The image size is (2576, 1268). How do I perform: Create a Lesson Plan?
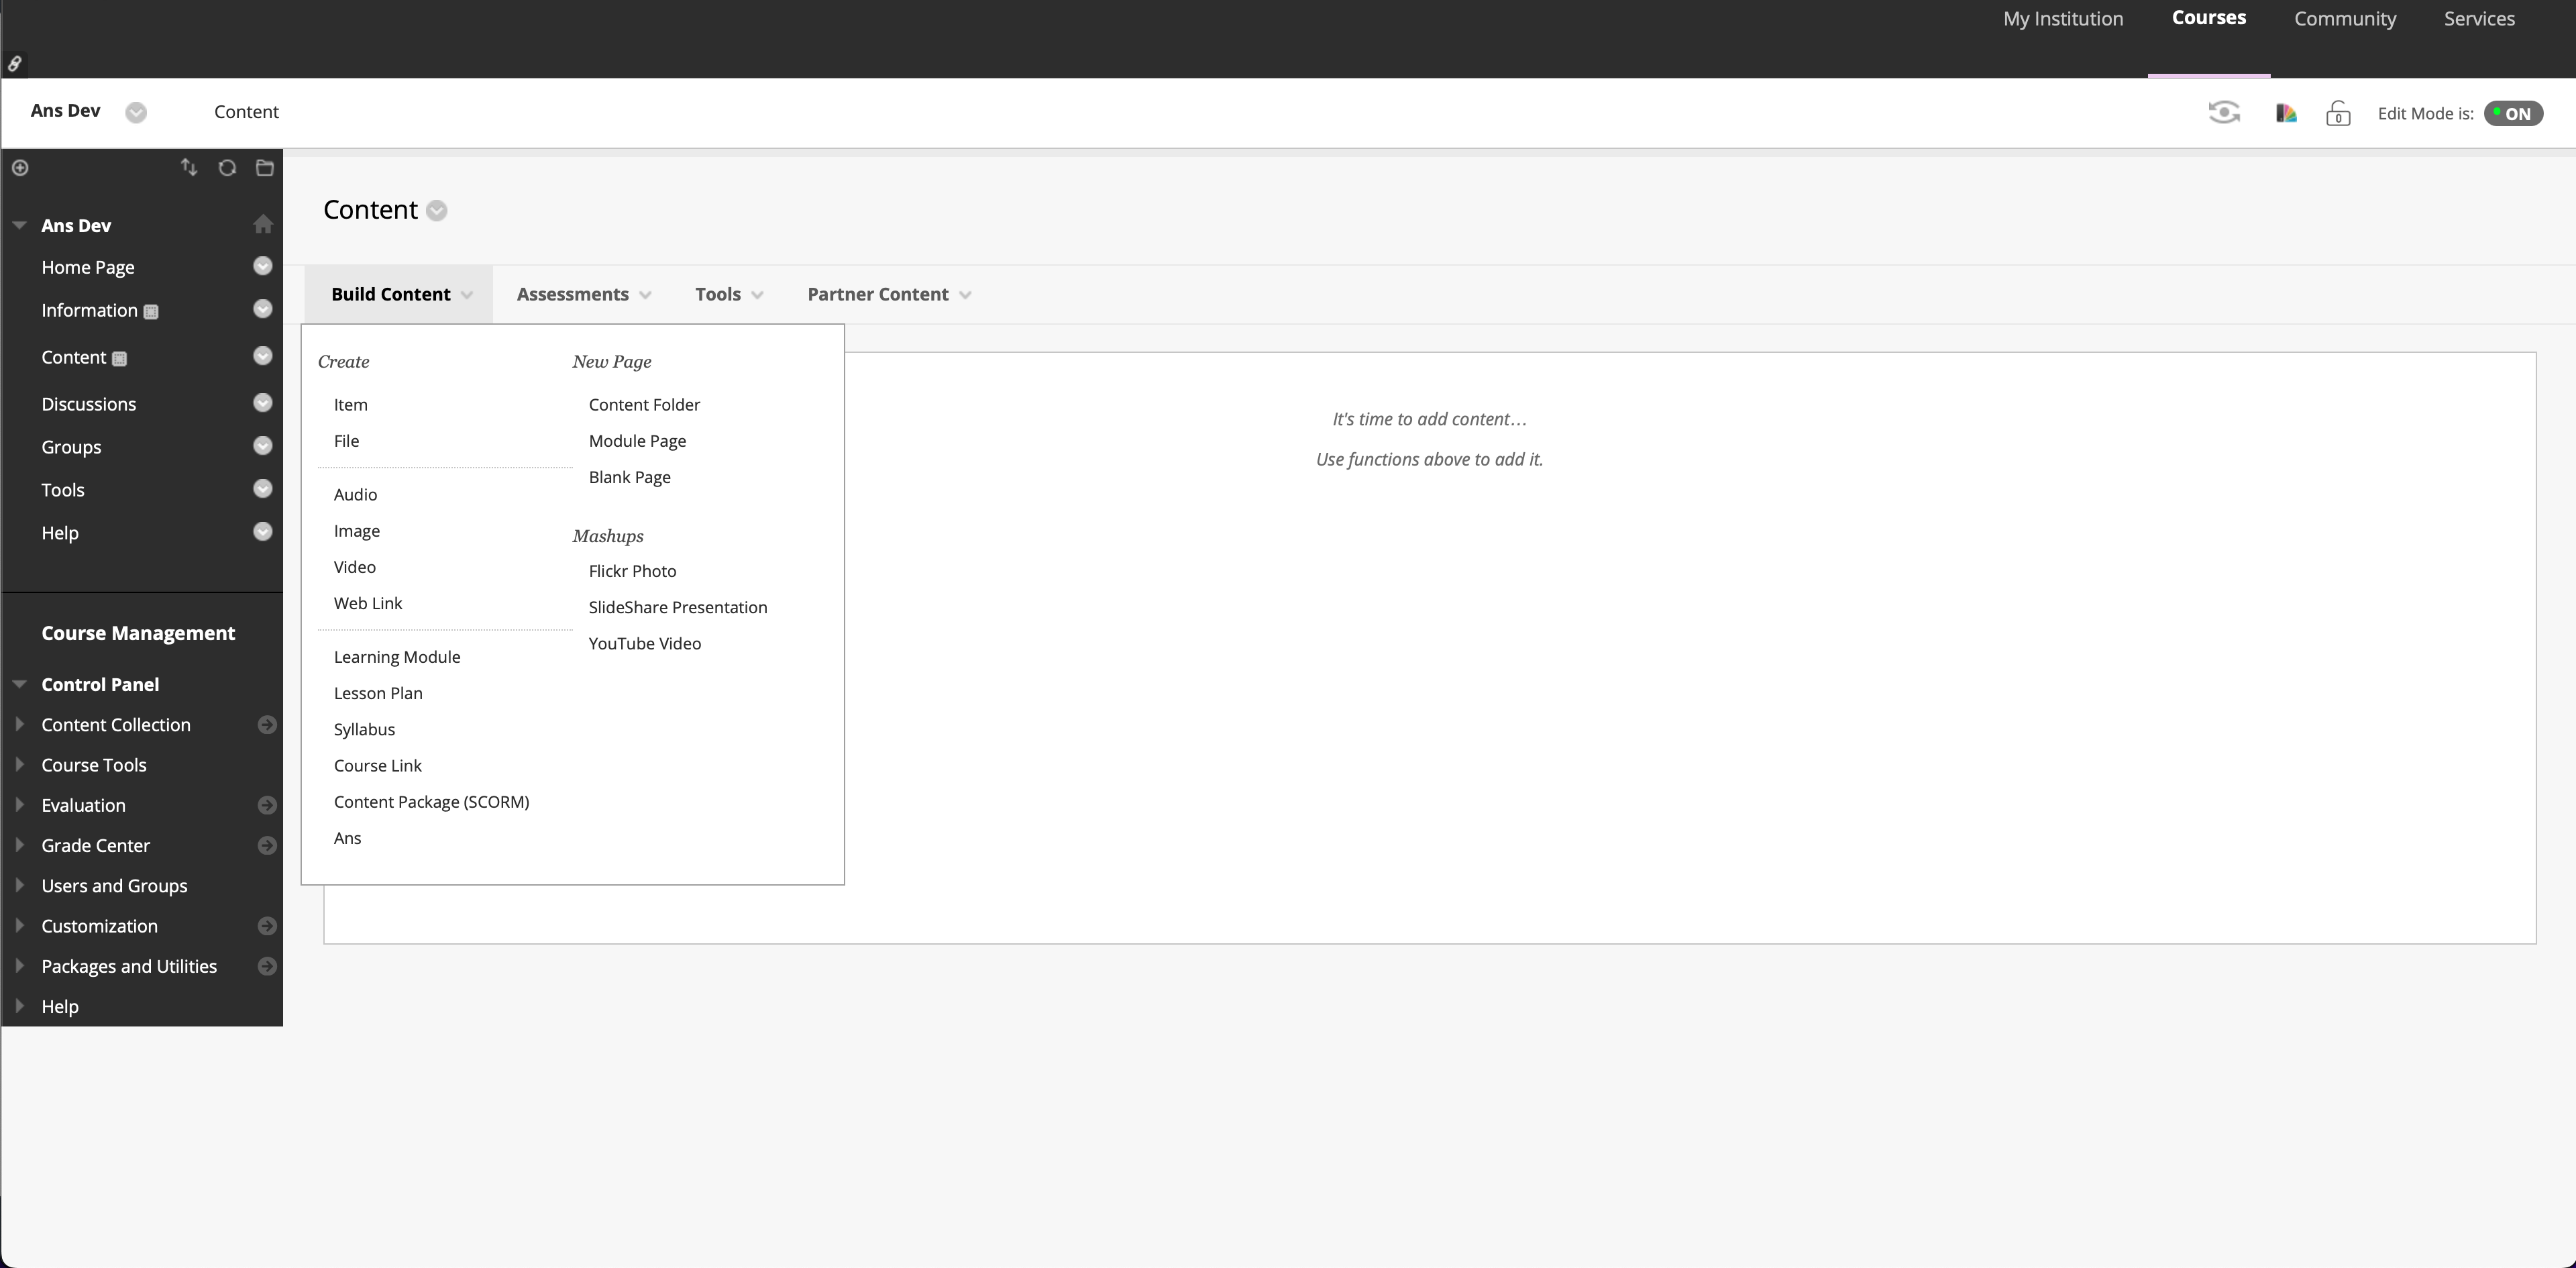coord(378,693)
